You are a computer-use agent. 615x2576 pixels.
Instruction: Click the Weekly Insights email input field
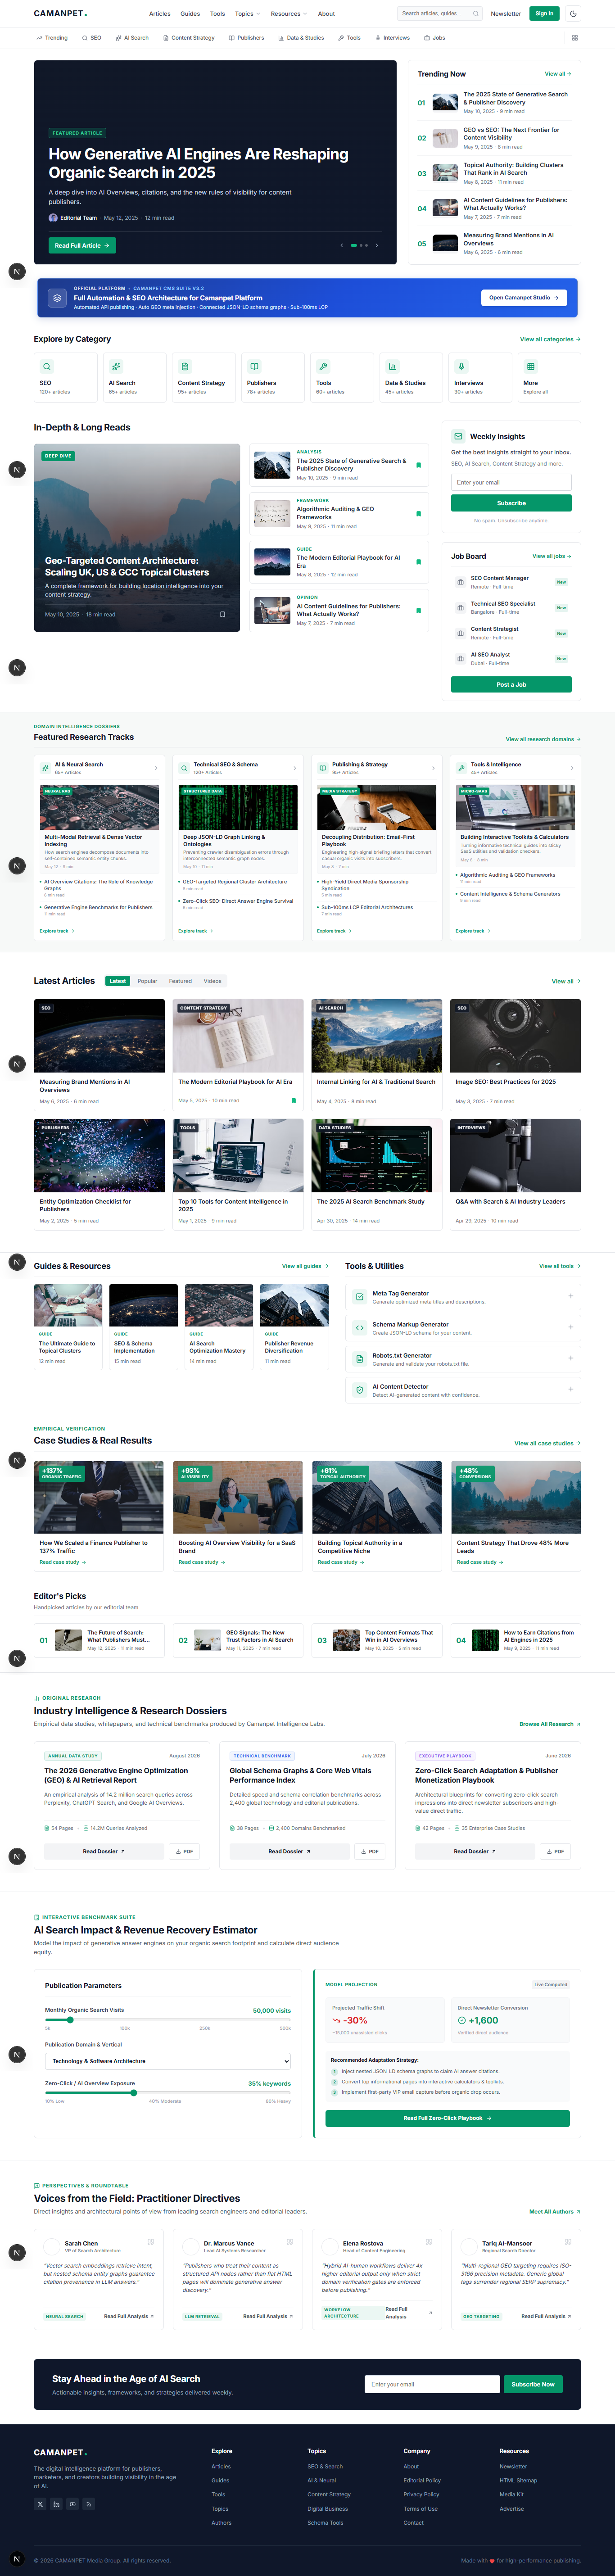point(511,482)
